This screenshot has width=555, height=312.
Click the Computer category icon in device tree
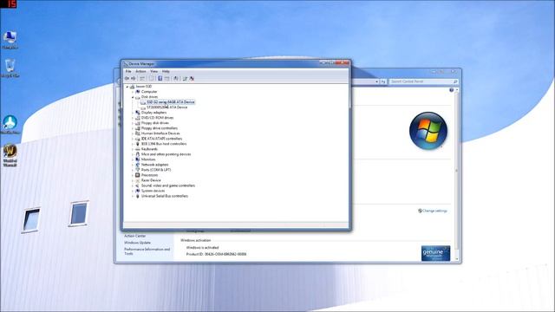(x=138, y=92)
